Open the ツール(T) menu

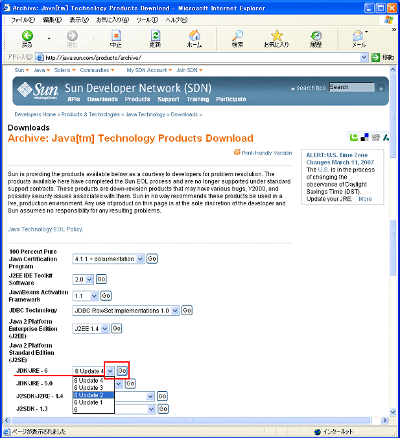tap(147, 20)
